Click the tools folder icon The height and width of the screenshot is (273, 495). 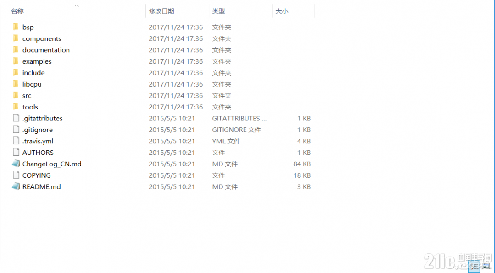pos(16,107)
